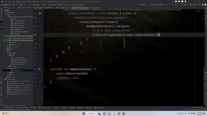207x116 pixels.
Task: Open the Logcat tool window
Action: coord(33,108)
